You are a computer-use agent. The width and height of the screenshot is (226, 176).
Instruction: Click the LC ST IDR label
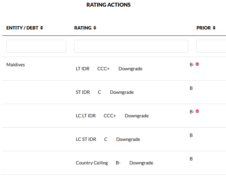(86, 140)
